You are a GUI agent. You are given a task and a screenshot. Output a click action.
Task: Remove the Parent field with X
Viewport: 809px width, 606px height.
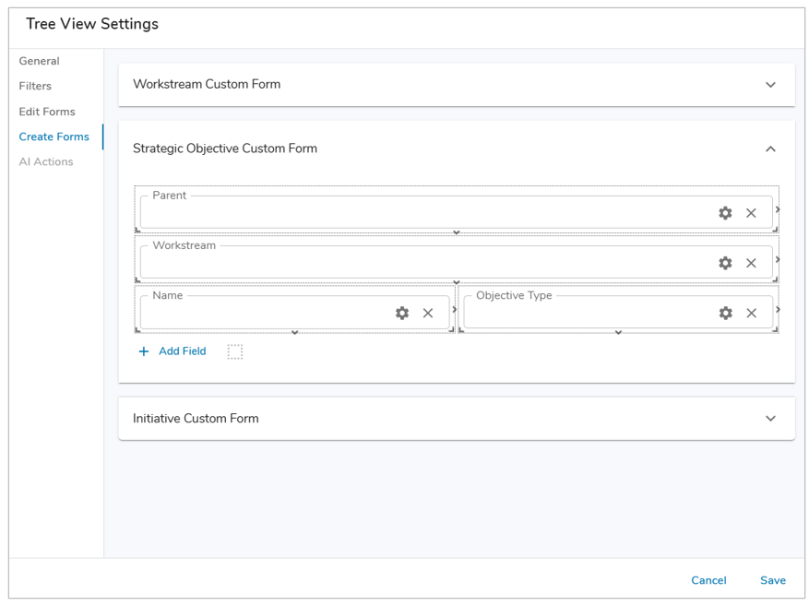point(751,213)
